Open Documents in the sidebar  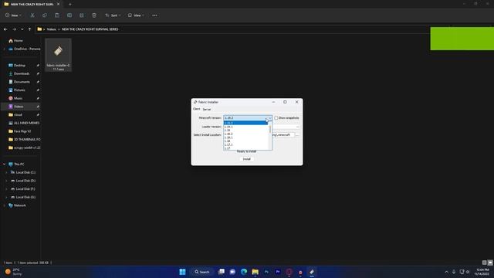pyautogui.click(x=22, y=82)
